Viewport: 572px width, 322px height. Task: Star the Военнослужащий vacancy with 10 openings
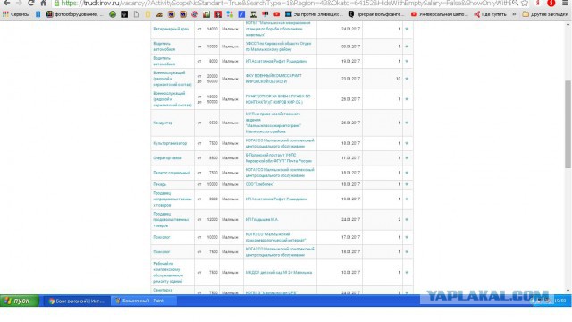[x=407, y=79]
